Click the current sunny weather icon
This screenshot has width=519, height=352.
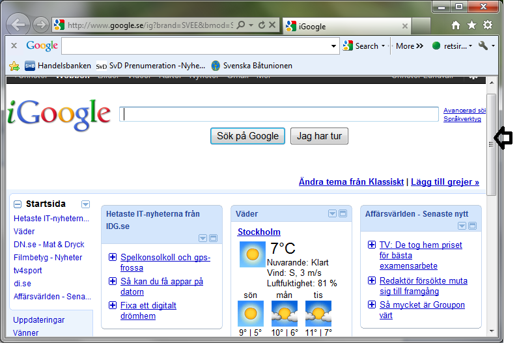(252, 254)
